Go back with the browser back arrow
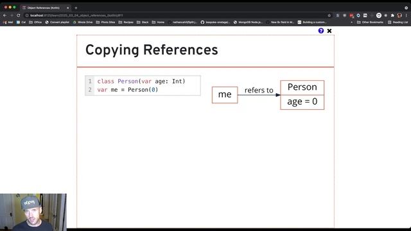This screenshot has width=411, height=231. 4,15
